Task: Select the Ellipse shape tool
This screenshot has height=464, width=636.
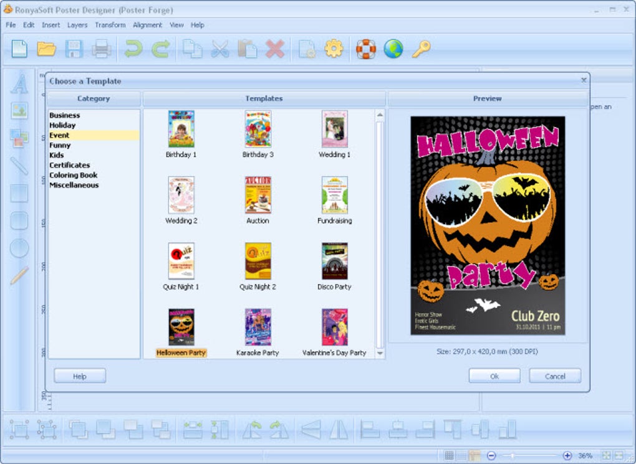Action: (x=19, y=249)
